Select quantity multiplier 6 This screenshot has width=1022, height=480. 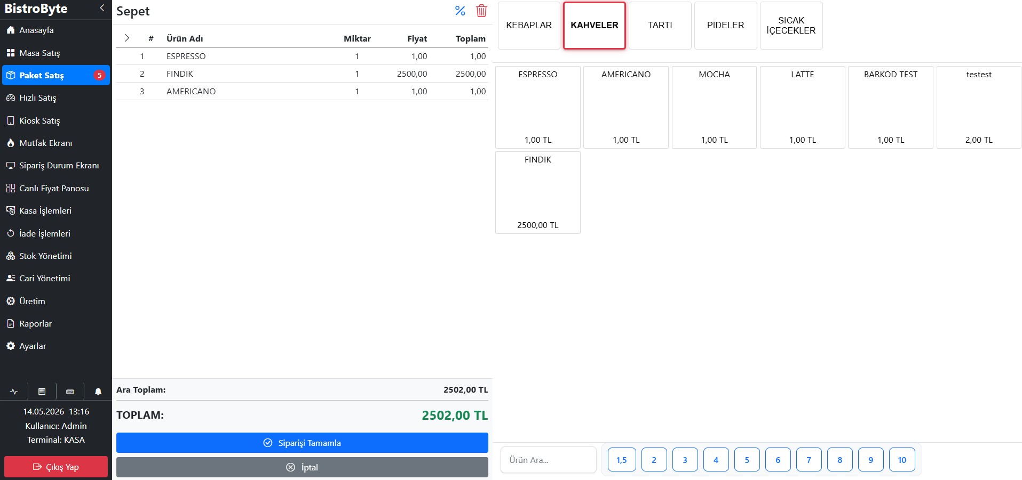[x=778, y=460]
